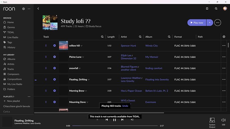Create a New playlist
The image size is (230, 129).
12,101
